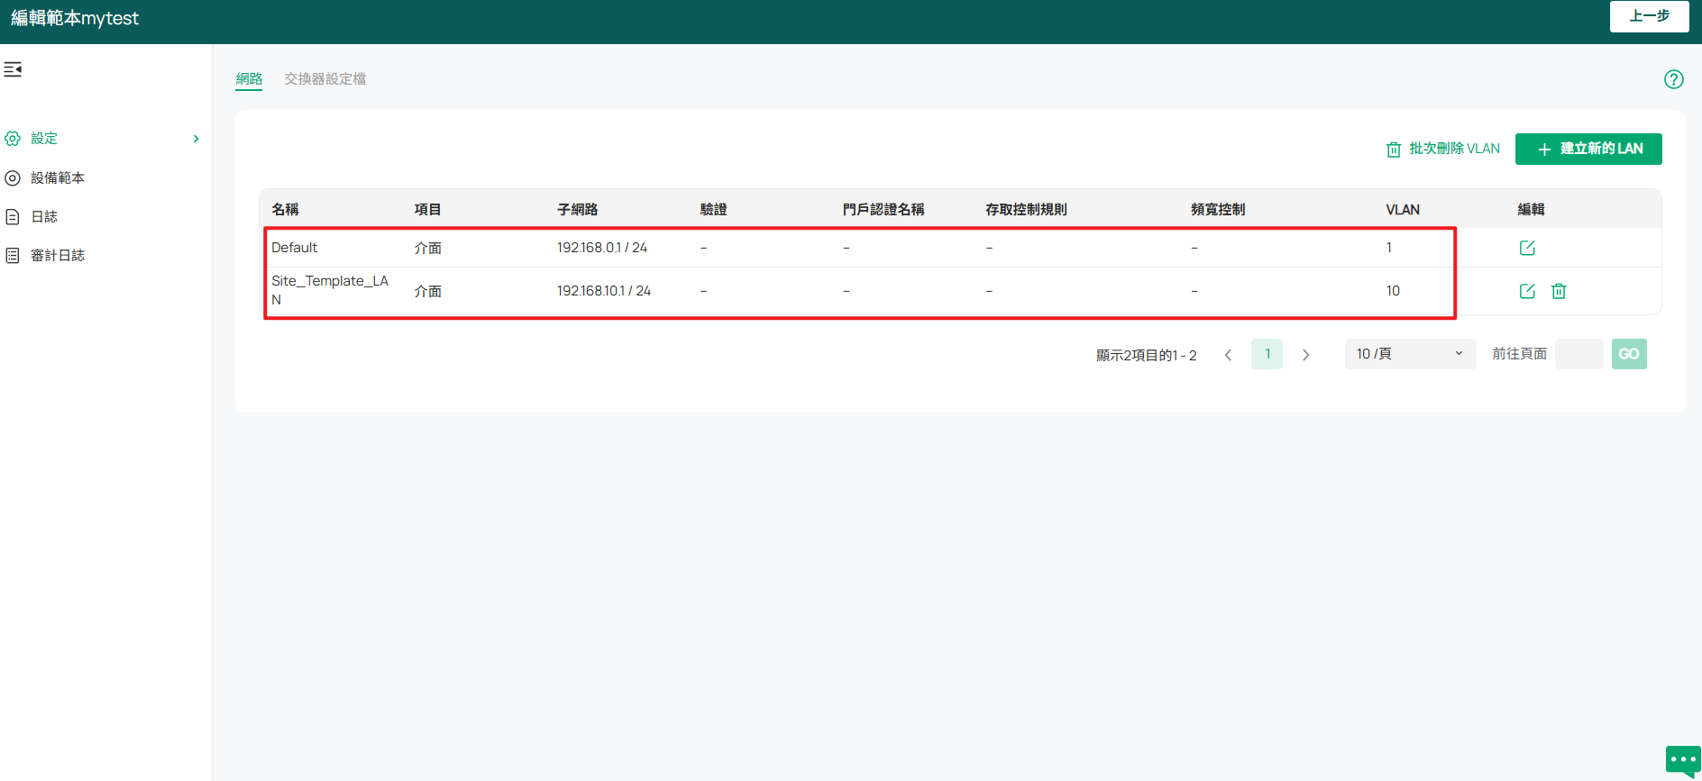Click the trash icon beside 批次刪除 VLAN

1394,150
